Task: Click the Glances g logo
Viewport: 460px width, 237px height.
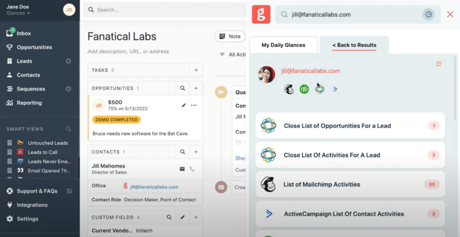Action: 261,15
